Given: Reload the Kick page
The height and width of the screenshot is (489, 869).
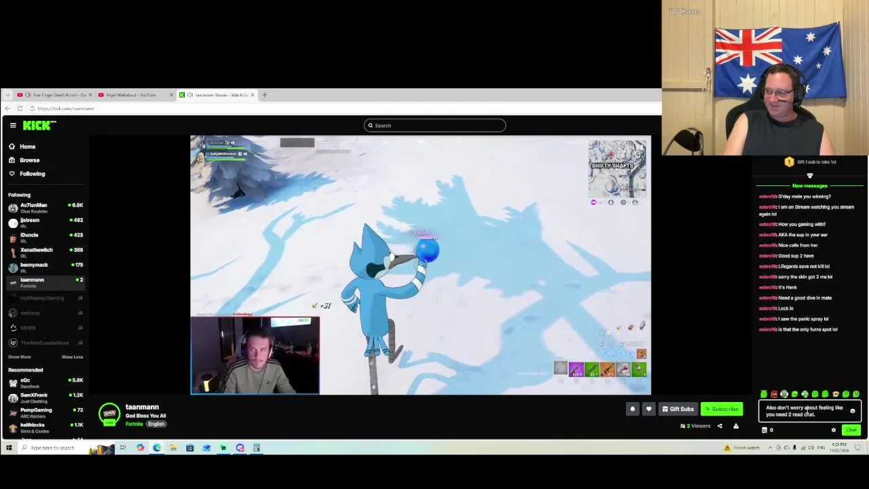Looking at the screenshot, I should (x=20, y=109).
